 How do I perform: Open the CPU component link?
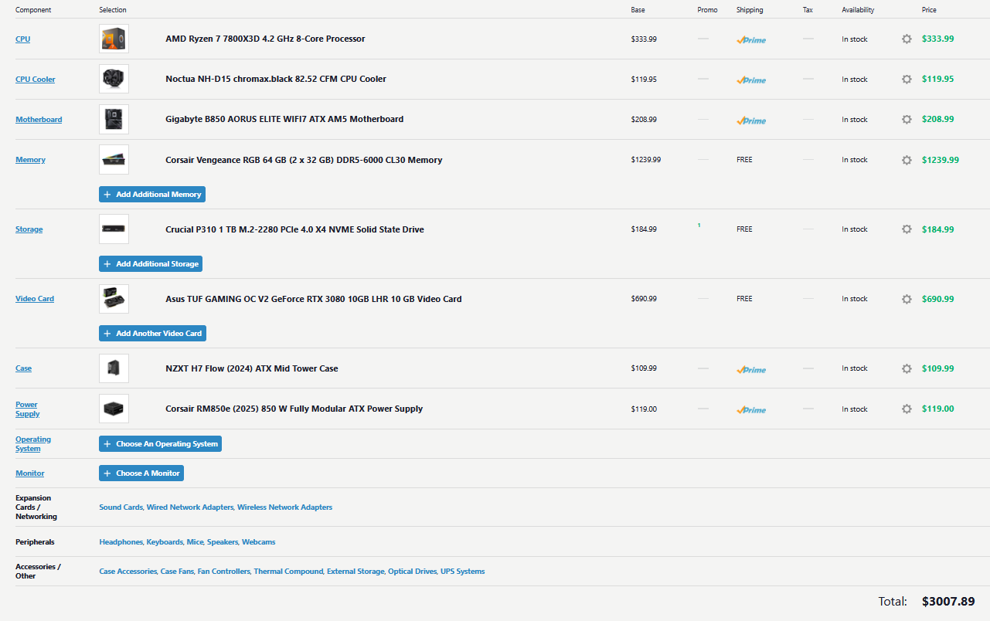[x=23, y=39]
